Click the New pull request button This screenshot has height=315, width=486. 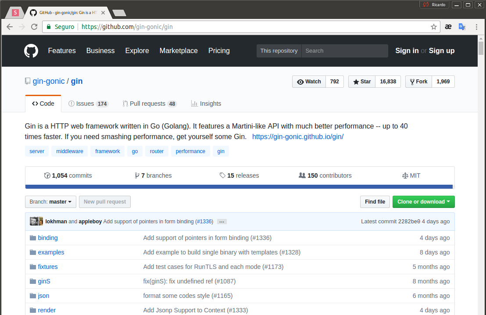point(105,202)
